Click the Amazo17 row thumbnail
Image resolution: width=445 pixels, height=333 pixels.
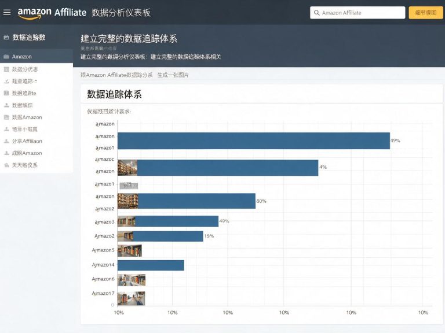[132, 298]
